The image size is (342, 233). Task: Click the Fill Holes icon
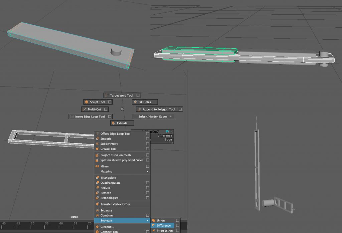(x=135, y=102)
